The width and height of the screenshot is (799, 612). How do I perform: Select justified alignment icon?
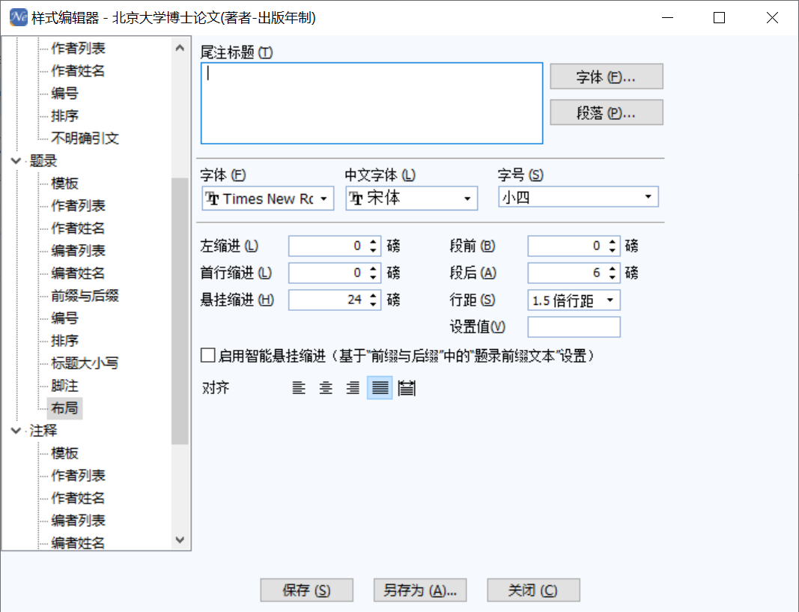(x=380, y=388)
